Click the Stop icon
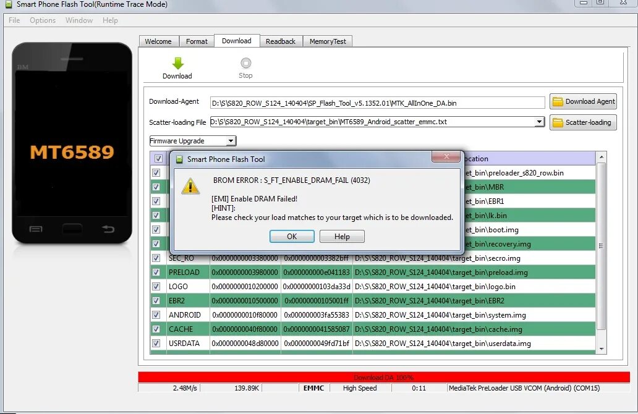This screenshot has height=414, width=638. [x=246, y=63]
